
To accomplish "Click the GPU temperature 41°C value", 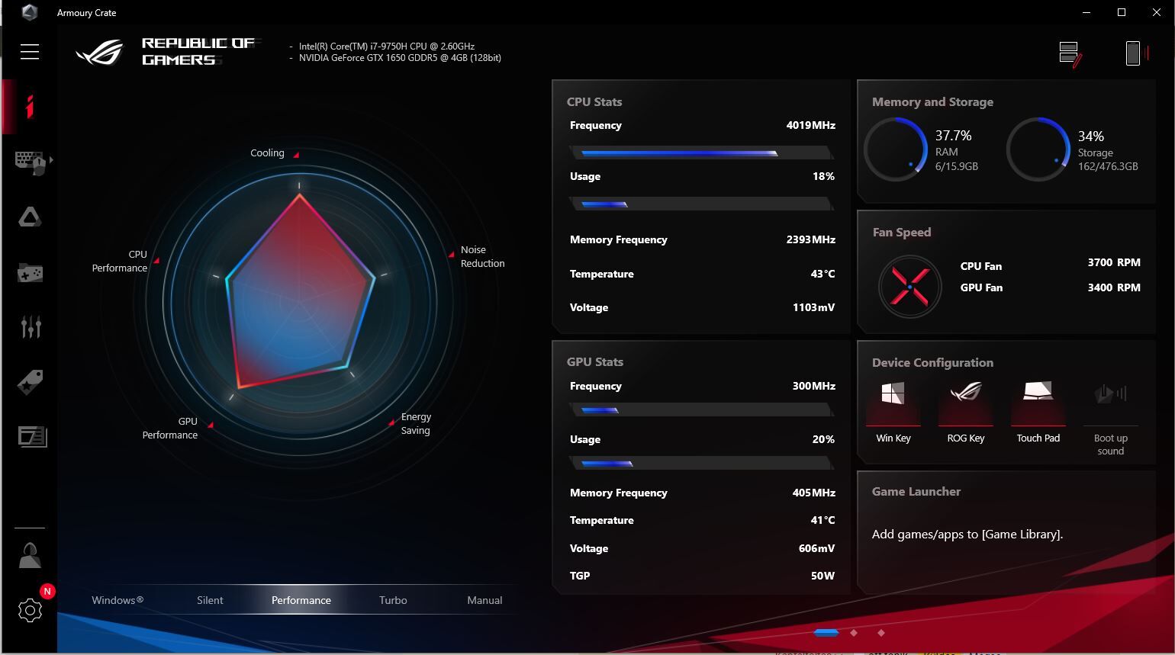I will pos(822,520).
